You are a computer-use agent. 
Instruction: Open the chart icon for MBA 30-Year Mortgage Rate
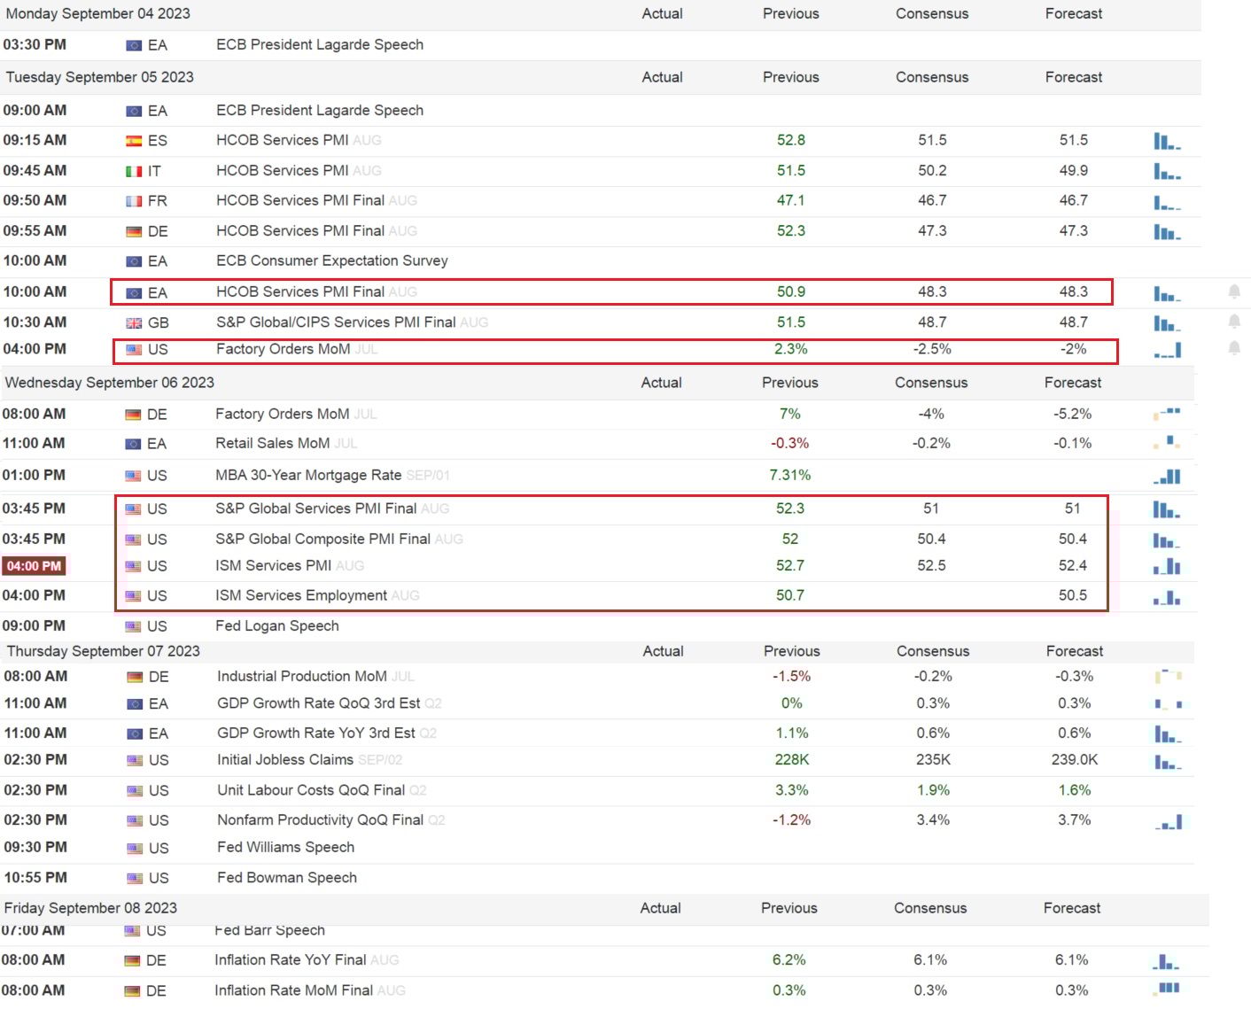[x=1167, y=477]
